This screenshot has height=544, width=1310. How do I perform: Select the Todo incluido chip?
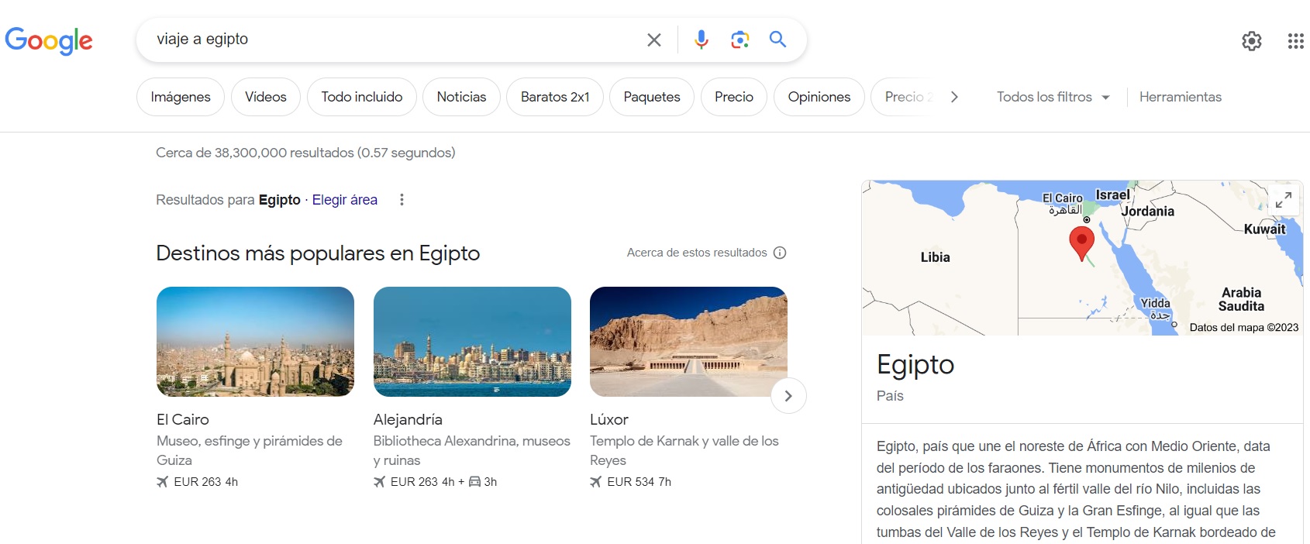click(362, 97)
